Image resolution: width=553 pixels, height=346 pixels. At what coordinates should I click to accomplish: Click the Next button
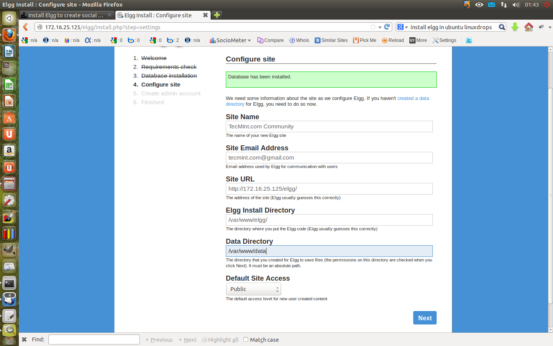425,318
